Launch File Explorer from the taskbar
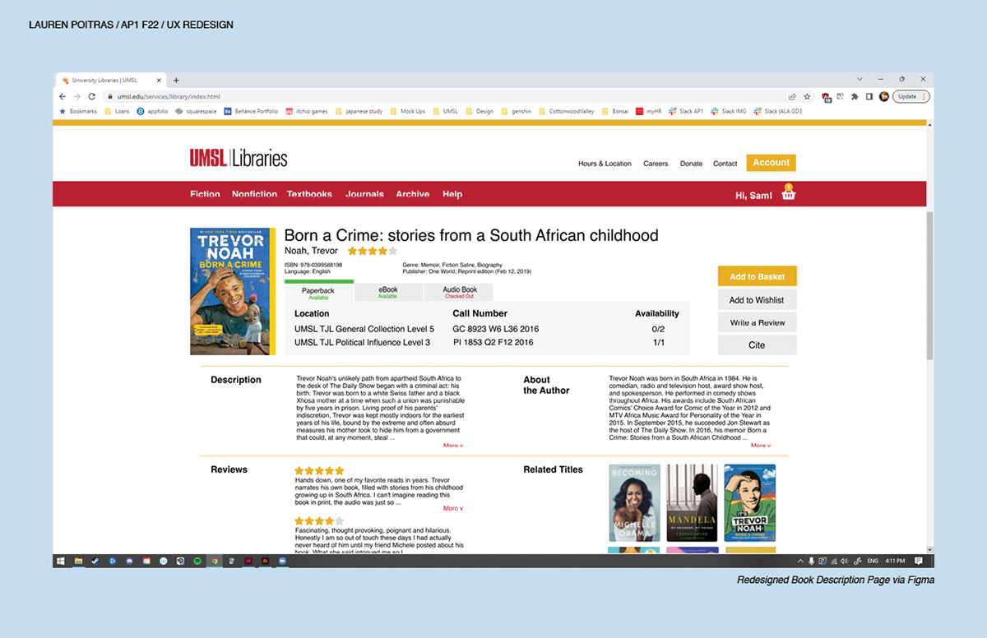Image resolution: width=987 pixels, height=638 pixels. coord(79,561)
